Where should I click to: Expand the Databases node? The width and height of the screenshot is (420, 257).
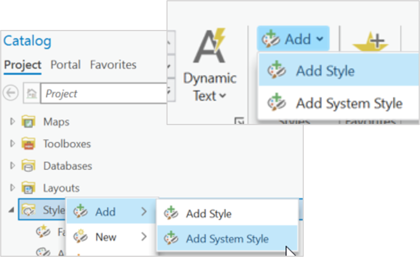point(13,166)
